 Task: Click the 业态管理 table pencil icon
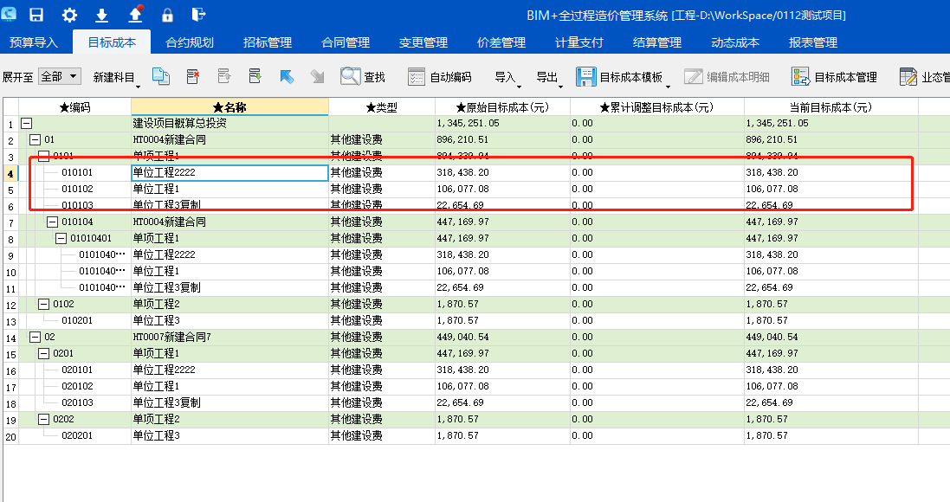[908, 77]
